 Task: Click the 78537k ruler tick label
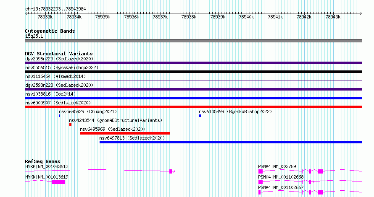coord(160,17)
